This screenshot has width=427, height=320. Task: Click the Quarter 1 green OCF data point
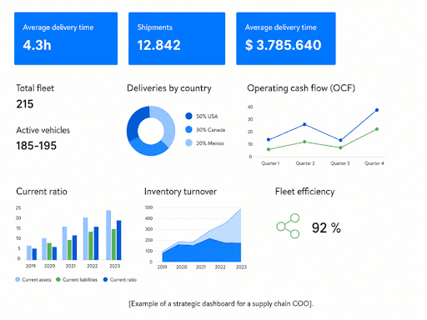tap(269, 149)
